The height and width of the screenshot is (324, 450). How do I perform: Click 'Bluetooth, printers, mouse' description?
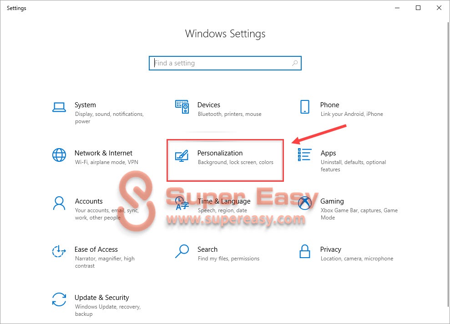[230, 114]
